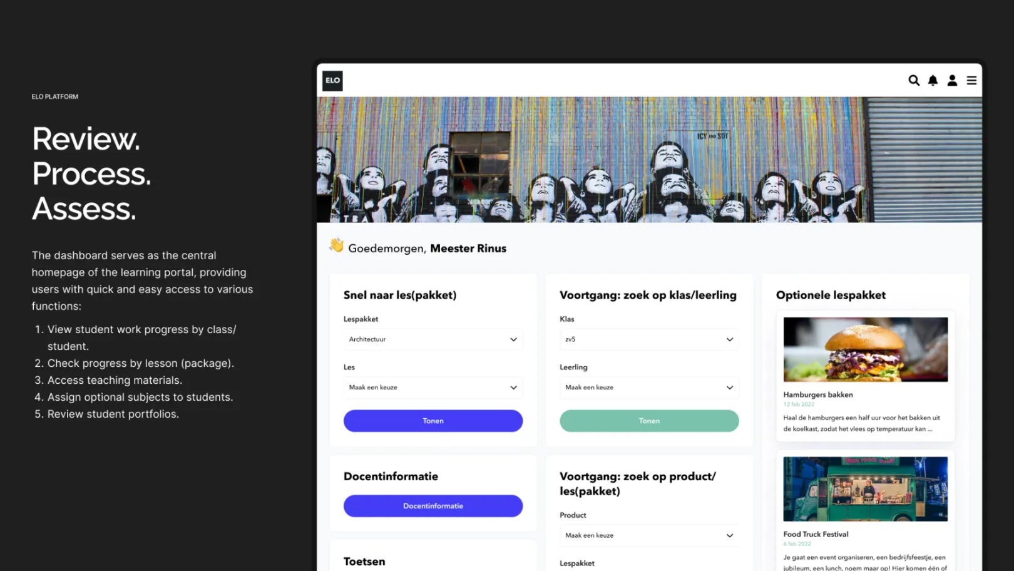Expand the Product dropdown
Viewport: 1014px width, 571px height.
pyautogui.click(x=649, y=535)
